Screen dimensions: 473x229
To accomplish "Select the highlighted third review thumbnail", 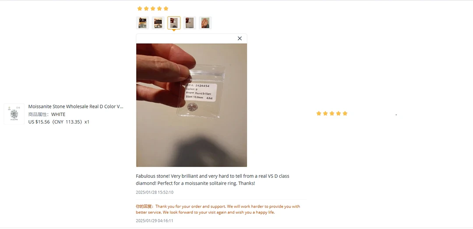I will coord(174,23).
